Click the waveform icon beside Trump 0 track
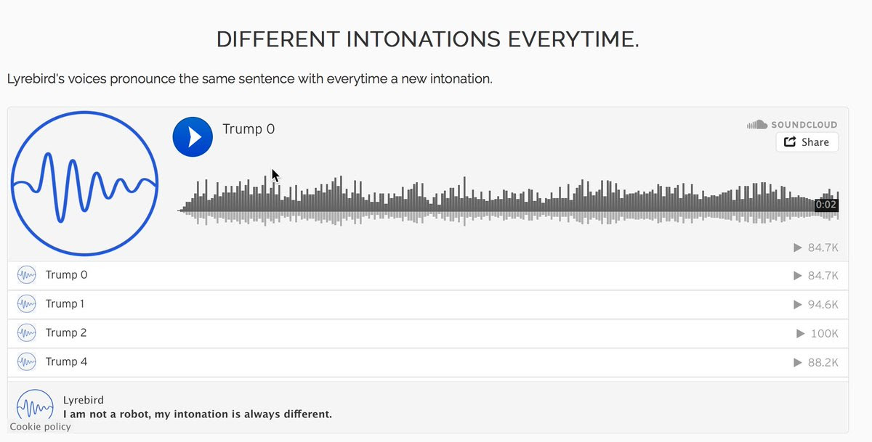 point(27,275)
